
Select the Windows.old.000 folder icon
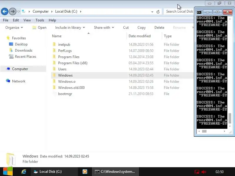click(x=54, y=87)
